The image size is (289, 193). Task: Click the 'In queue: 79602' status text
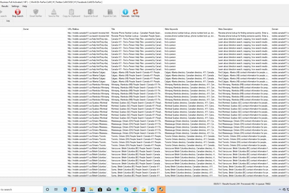(263, 184)
